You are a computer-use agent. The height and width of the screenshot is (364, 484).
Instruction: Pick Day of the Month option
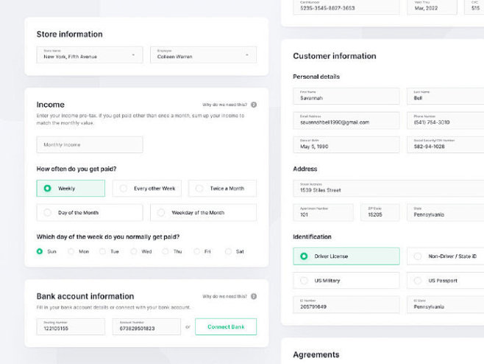tap(90, 213)
